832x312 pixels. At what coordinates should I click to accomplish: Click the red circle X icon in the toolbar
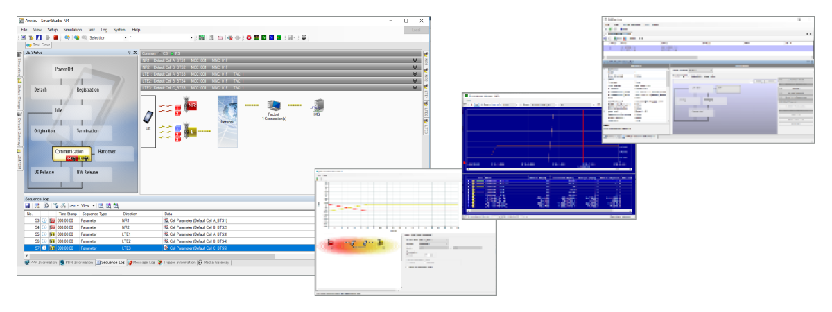point(248,37)
